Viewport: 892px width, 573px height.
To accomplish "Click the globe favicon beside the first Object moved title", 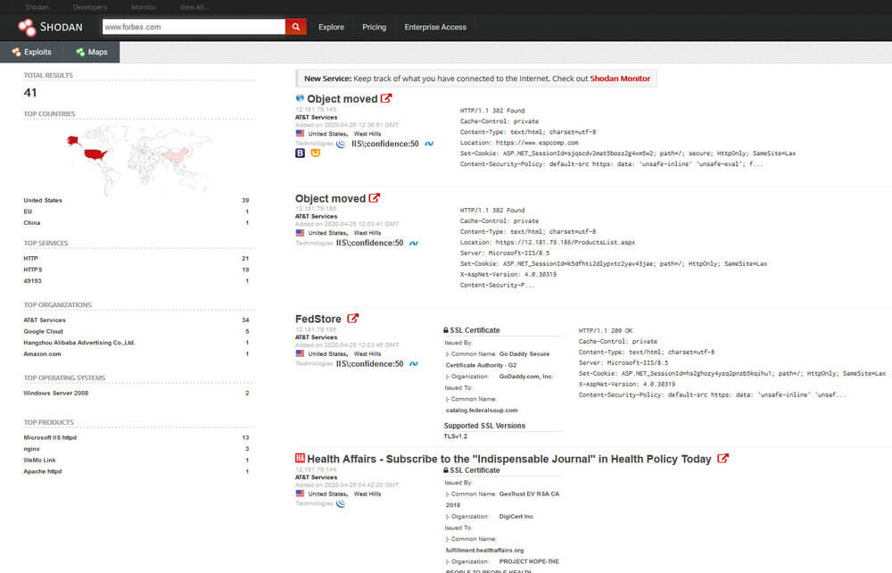I will (300, 98).
